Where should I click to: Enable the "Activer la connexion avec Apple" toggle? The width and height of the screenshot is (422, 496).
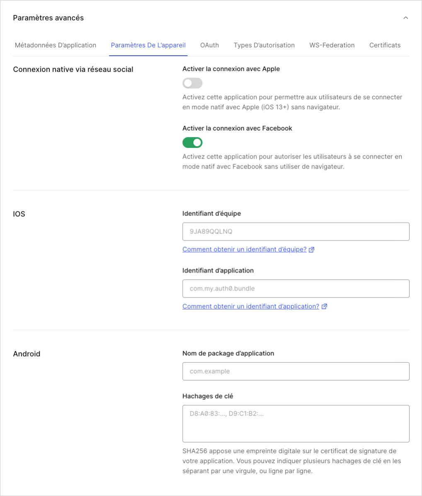click(x=192, y=83)
